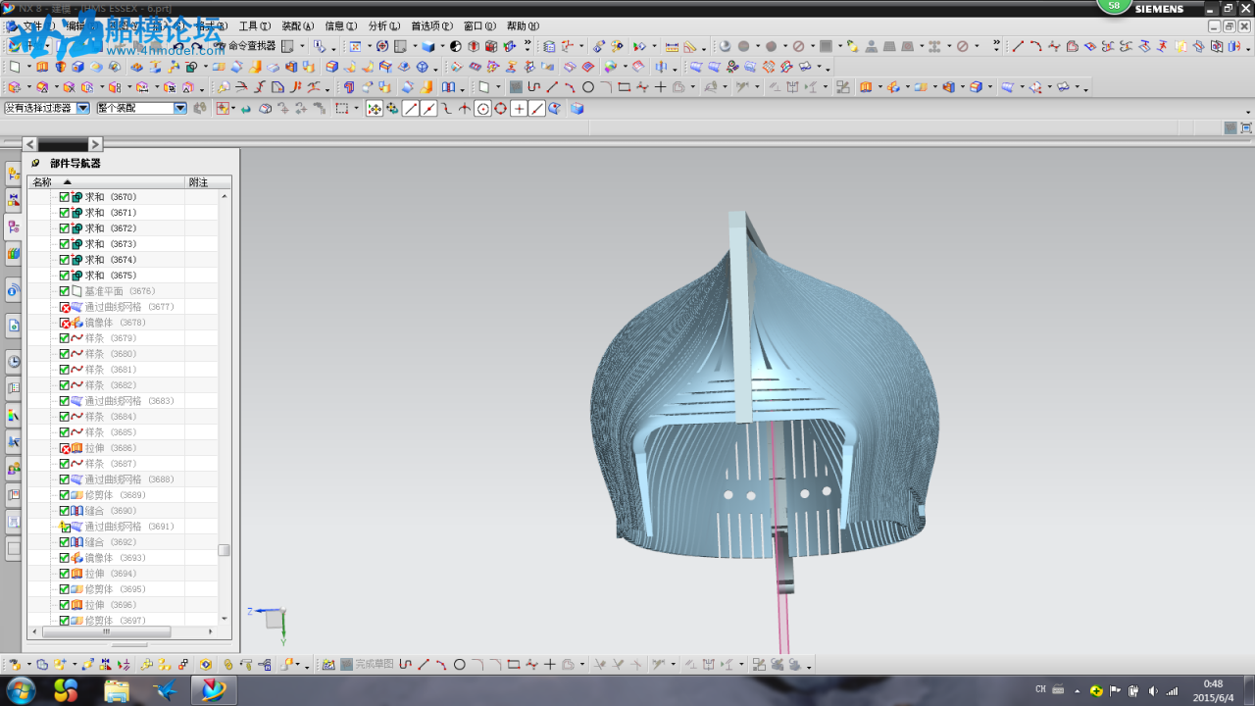Sort the navigator by the 名称 column header
Image resolution: width=1255 pixels, height=706 pixels.
pos(106,182)
